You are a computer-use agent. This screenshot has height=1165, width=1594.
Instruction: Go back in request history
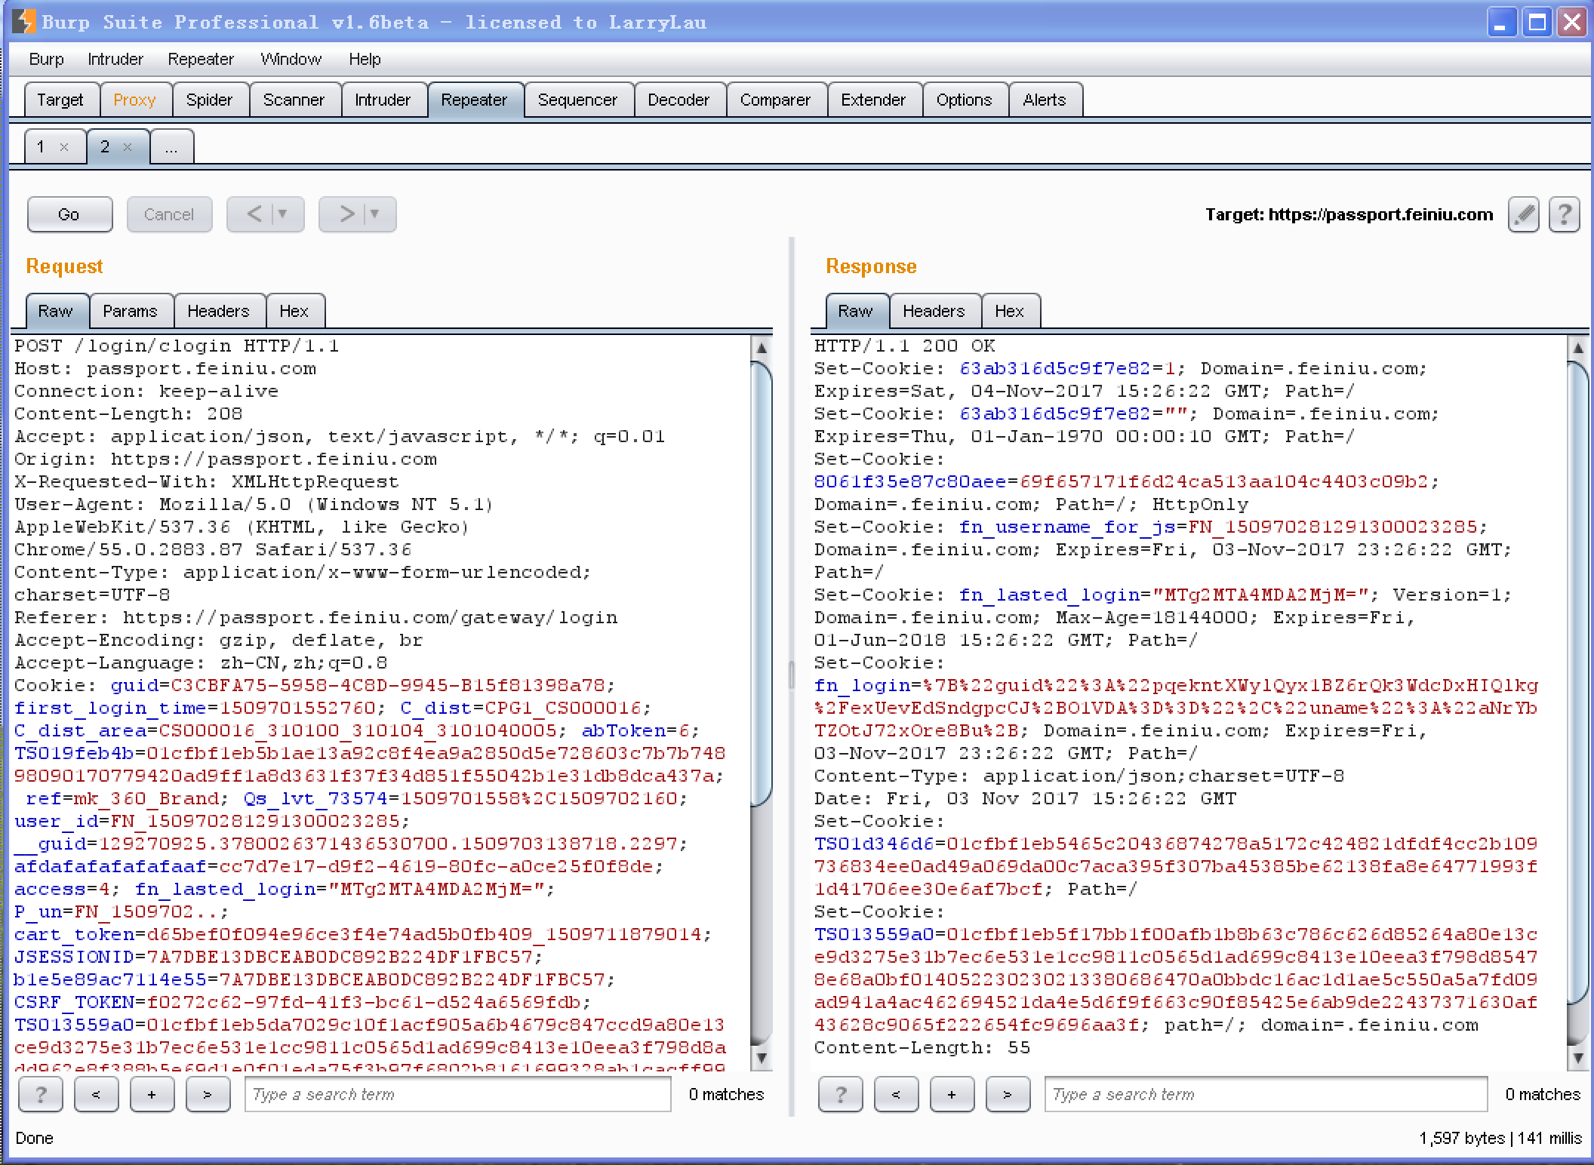[x=254, y=214]
